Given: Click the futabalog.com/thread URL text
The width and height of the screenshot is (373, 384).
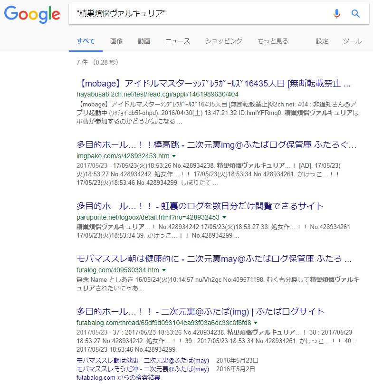Looking at the screenshot, I should [x=164, y=323].
